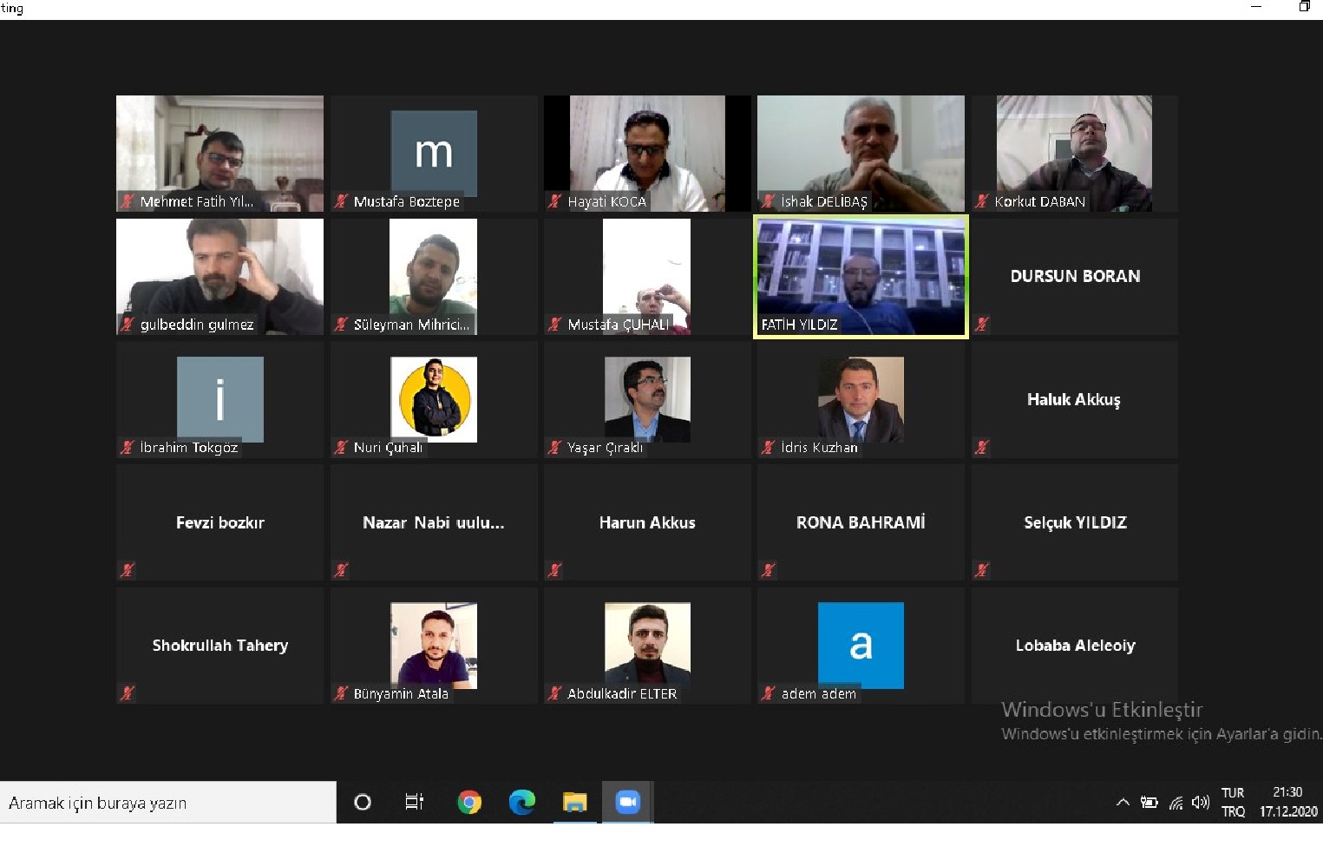Click İbrahim Tokgöz's 'i' avatar
Viewport: 1323px width, 853px height.
point(220,400)
